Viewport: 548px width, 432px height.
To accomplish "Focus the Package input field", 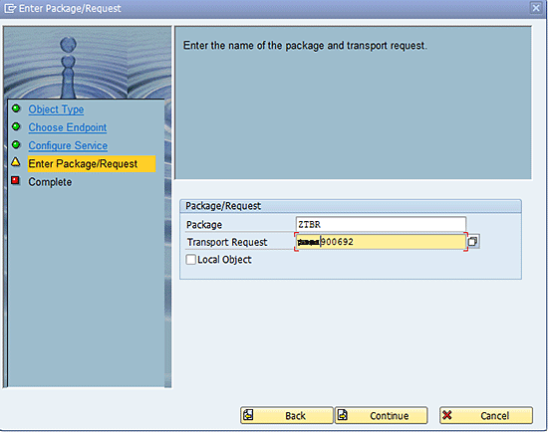I will [381, 224].
